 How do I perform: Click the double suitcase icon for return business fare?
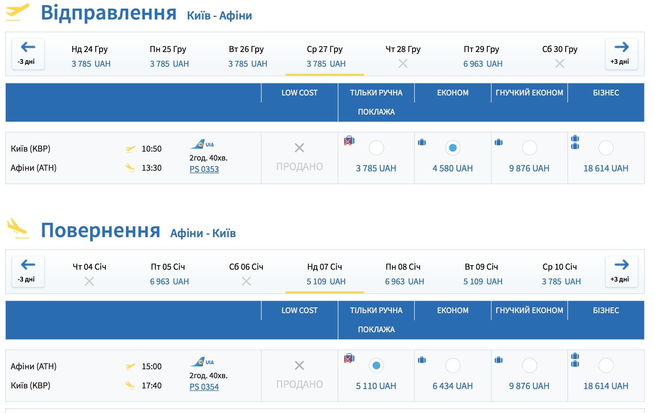(575, 360)
